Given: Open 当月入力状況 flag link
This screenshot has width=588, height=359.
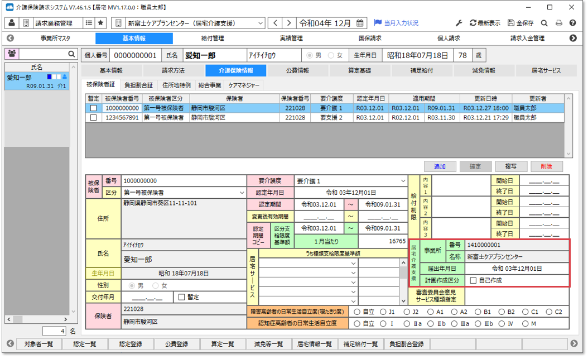Looking at the screenshot, I should click(x=397, y=23).
